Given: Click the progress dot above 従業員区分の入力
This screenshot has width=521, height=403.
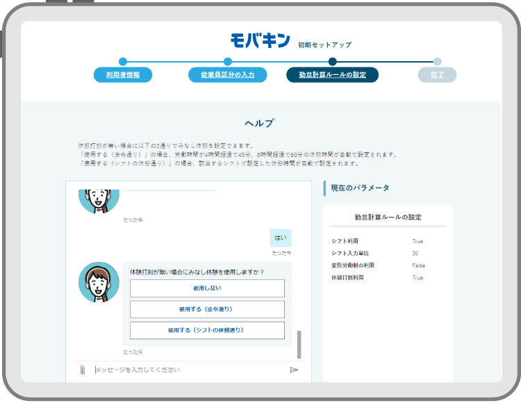Looking at the screenshot, I should point(228,61).
